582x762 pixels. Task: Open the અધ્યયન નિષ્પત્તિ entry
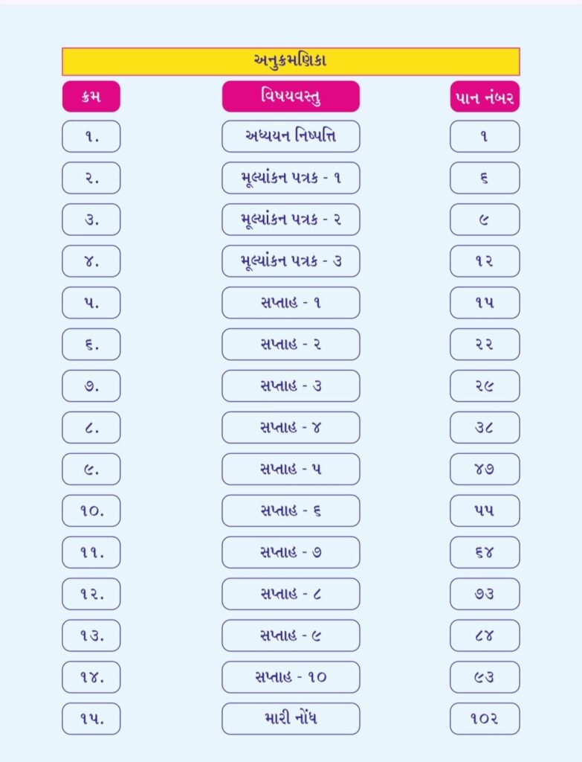point(291,136)
